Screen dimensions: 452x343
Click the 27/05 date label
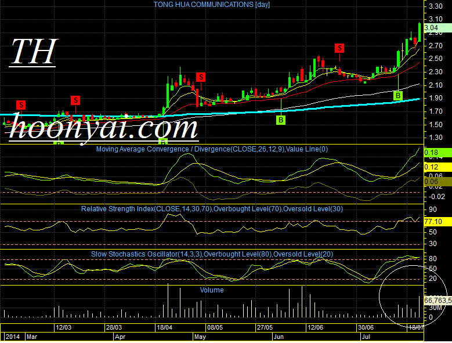[265, 328]
